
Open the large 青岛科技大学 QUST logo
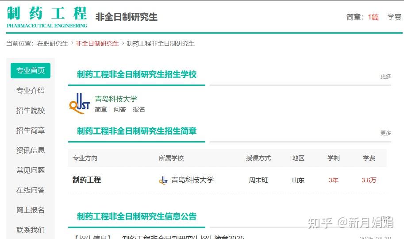(x=79, y=104)
